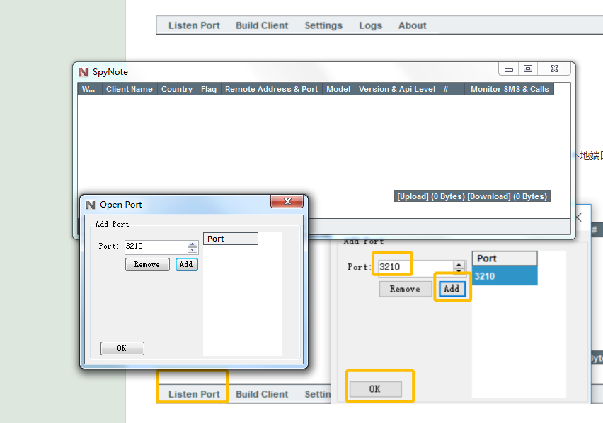603x423 pixels.
Task: Open the Build Client menu at top
Action: 262,25
